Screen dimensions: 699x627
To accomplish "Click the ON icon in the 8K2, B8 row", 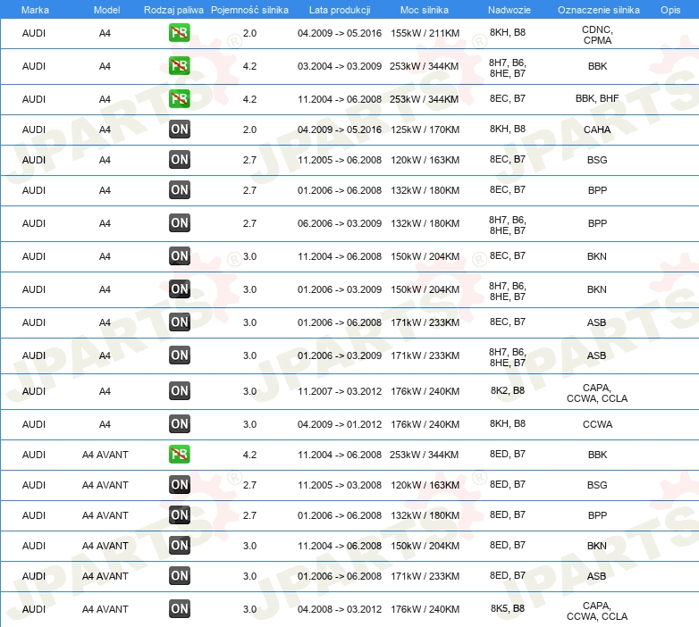I will (x=180, y=390).
